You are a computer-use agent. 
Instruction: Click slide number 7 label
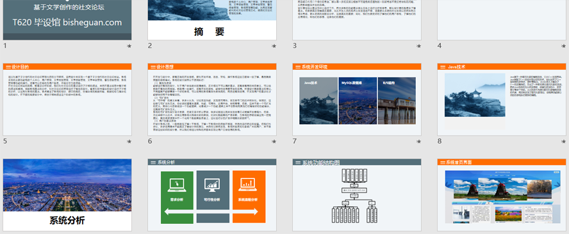point(295,141)
